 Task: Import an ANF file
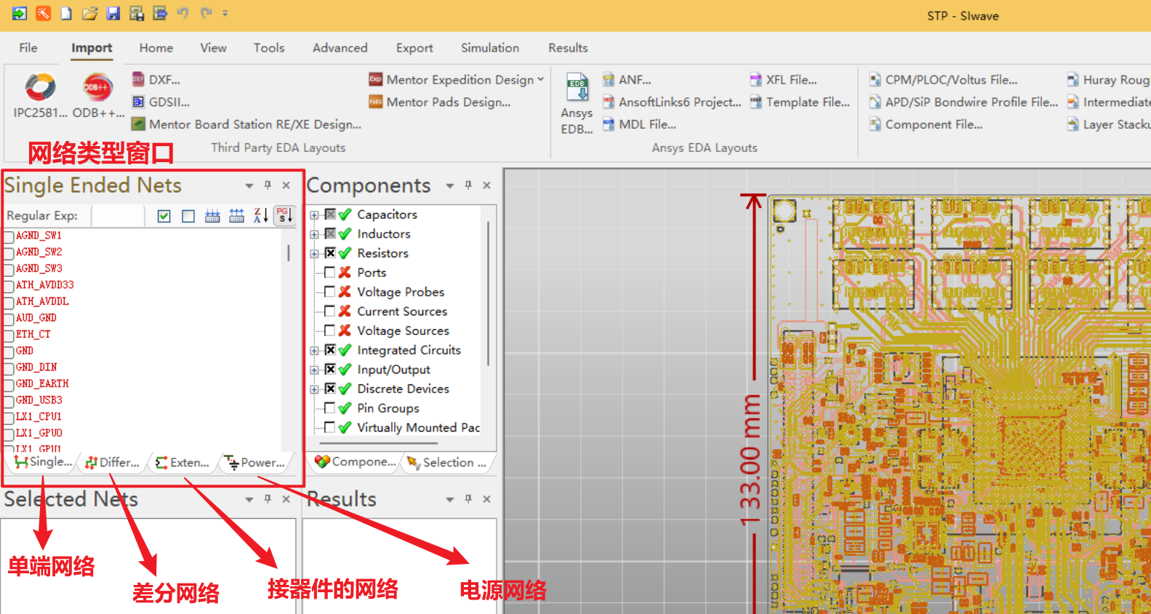point(627,79)
